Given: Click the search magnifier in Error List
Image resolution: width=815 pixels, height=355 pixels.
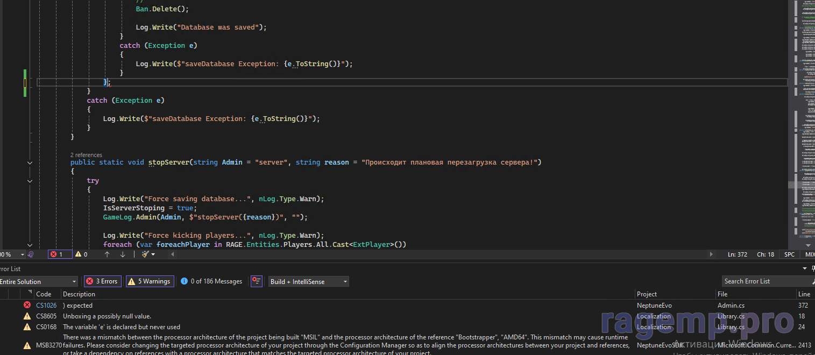Looking at the screenshot, I should [x=812, y=281].
